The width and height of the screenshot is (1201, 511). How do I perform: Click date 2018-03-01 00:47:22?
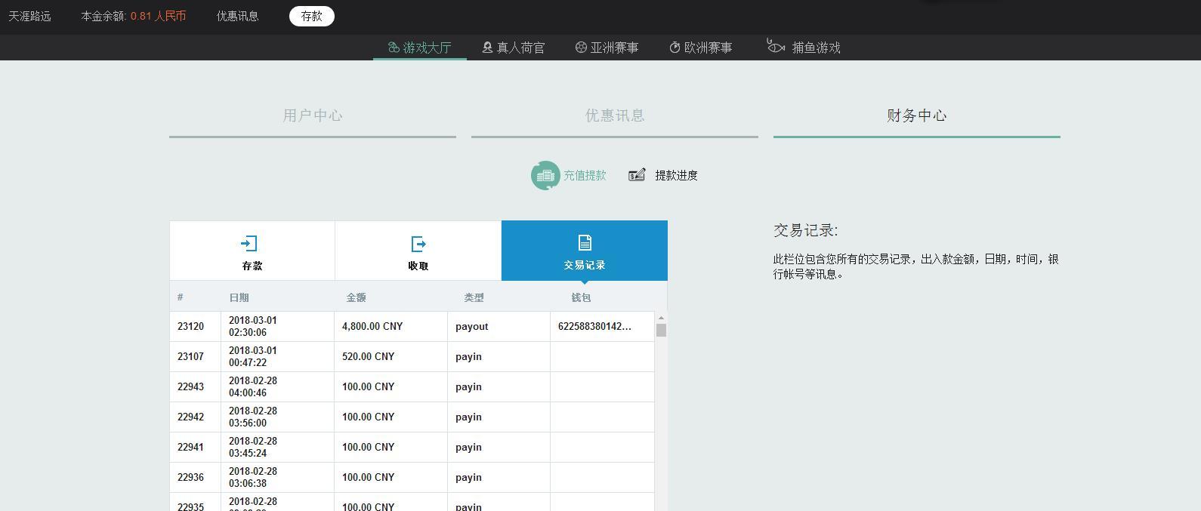point(253,356)
